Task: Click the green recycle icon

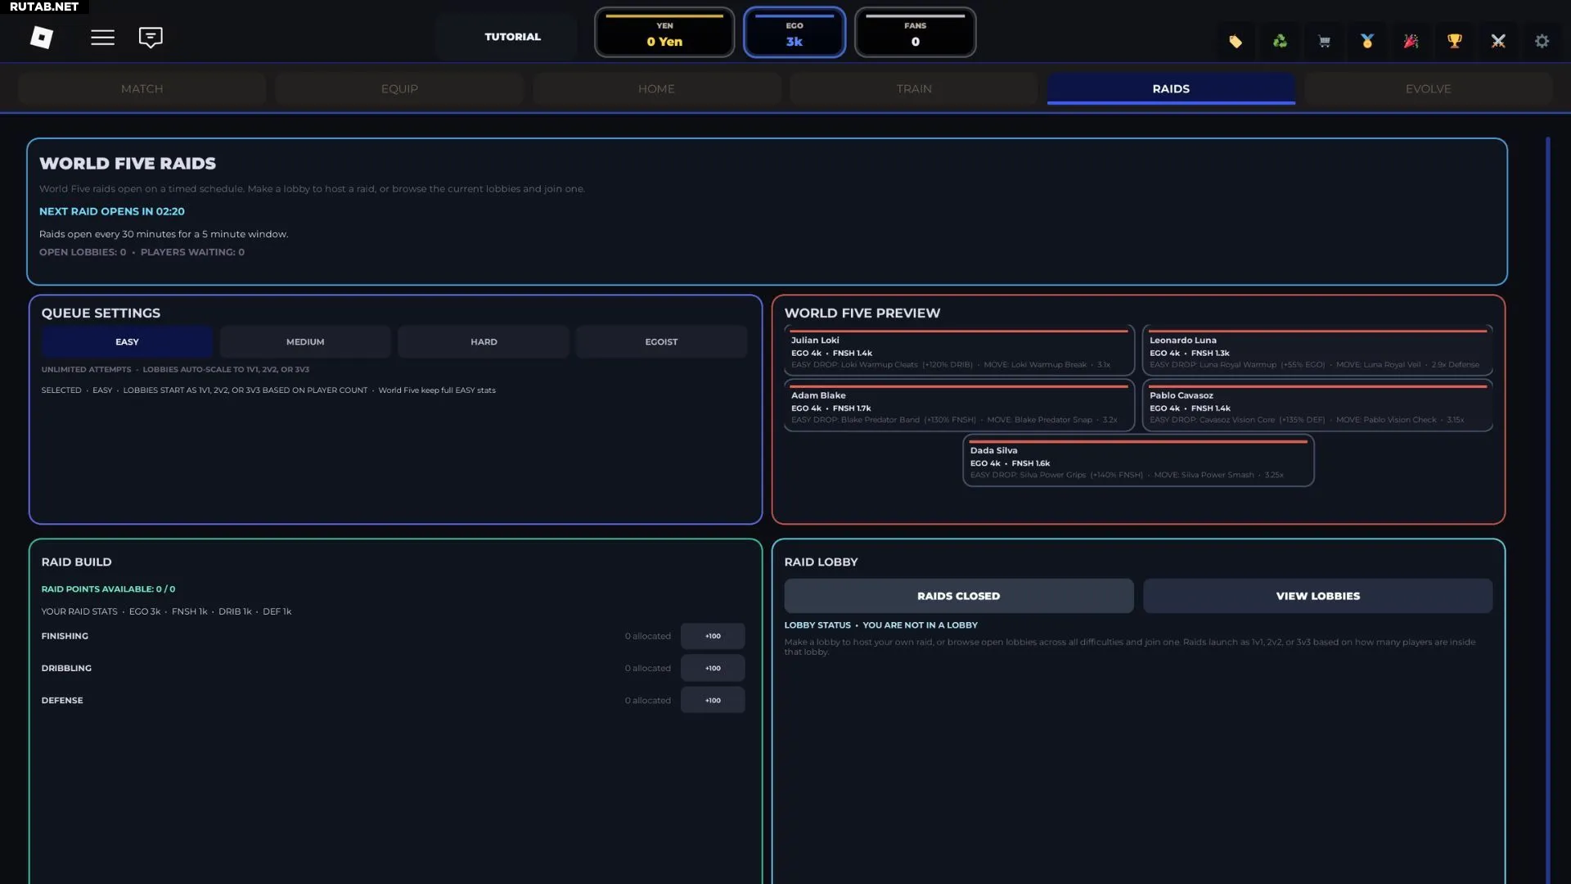Action: pyautogui.click(x=1280, y=41)
